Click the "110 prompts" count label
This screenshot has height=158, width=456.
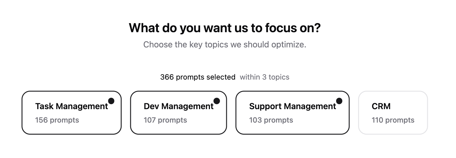click(393, 120)
